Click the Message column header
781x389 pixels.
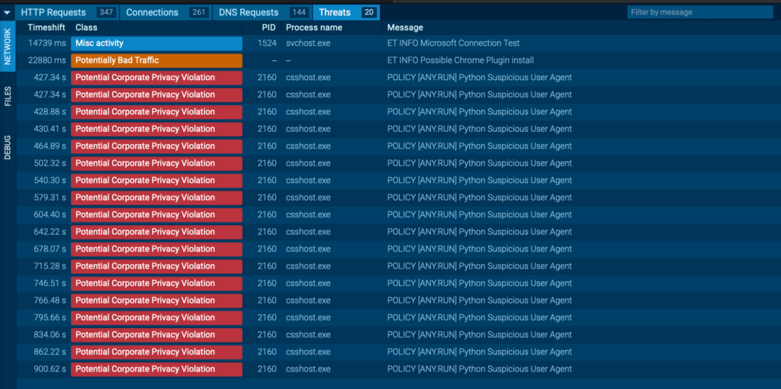(405, 27)
